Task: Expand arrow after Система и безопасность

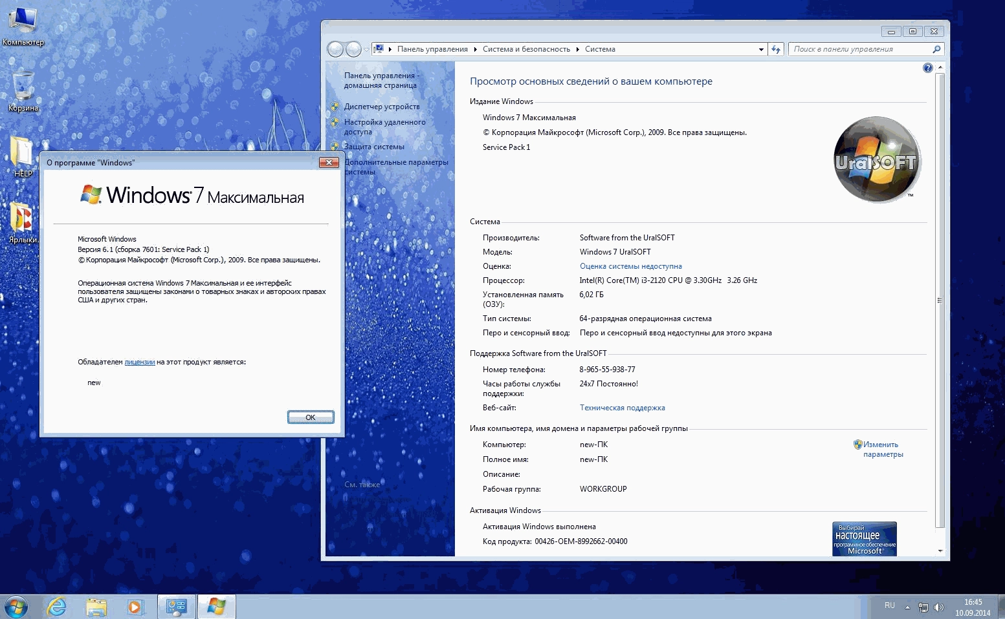Action: coord(578,49)
